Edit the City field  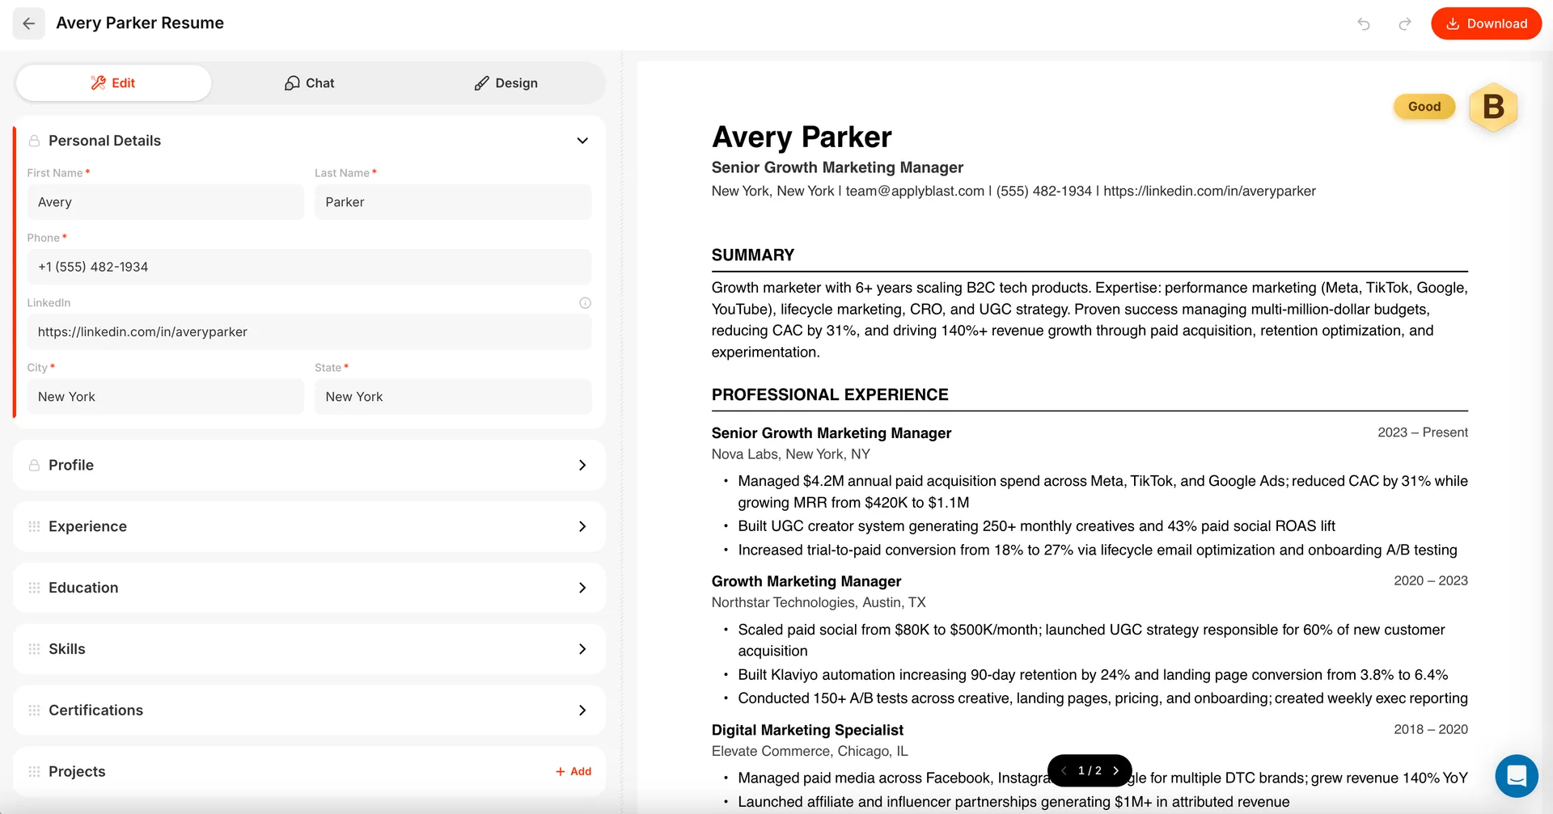[x=166, y=397]
